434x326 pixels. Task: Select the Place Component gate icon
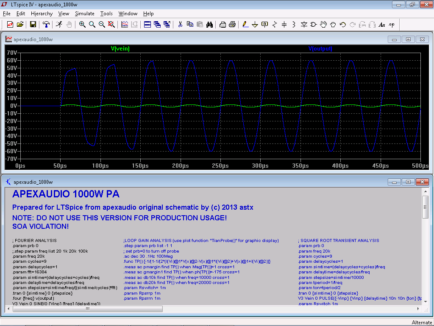pos(314,25)
